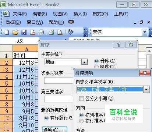Image resolution: width=152 pixels, height=132 pixels.
Task: Click the 次要关键字 key field
Action: point(59,80)
